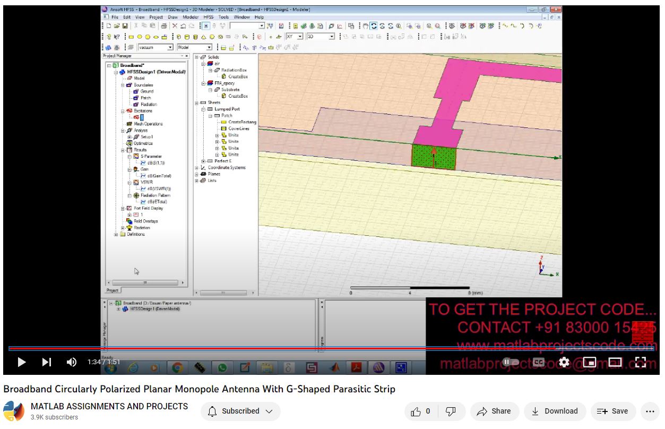Toggle fullscreen video button
The height and width of the screenshot is (429, 665).
point(641,362)
